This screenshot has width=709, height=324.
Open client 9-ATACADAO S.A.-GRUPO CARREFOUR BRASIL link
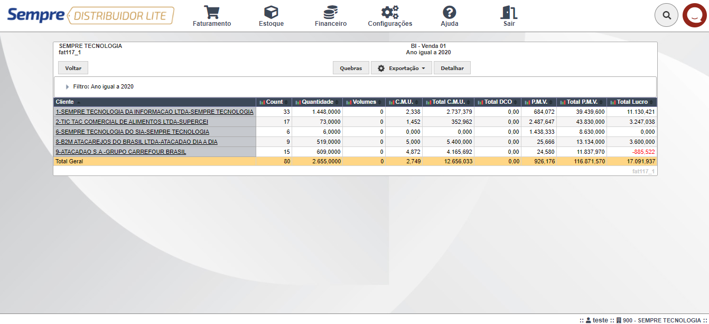121,152
